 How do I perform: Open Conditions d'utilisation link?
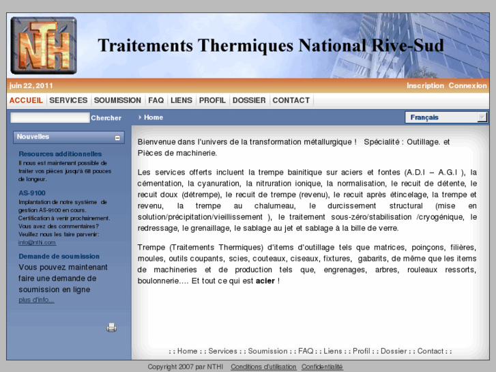263,367
